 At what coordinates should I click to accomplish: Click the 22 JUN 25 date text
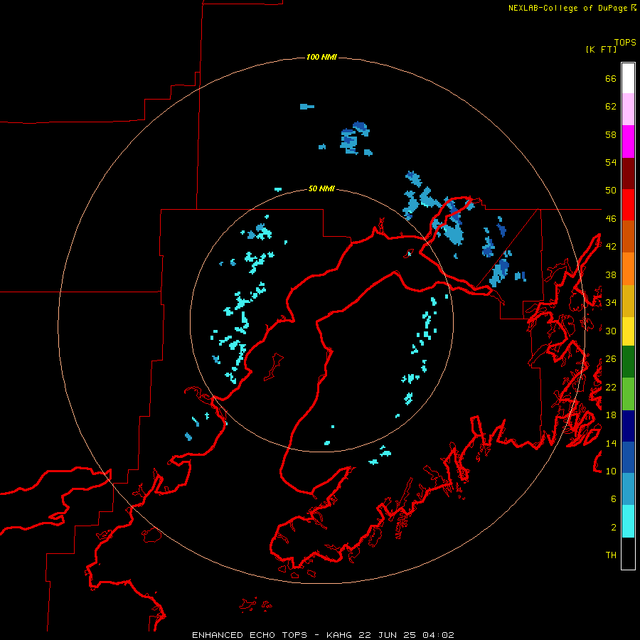(388, 635)
